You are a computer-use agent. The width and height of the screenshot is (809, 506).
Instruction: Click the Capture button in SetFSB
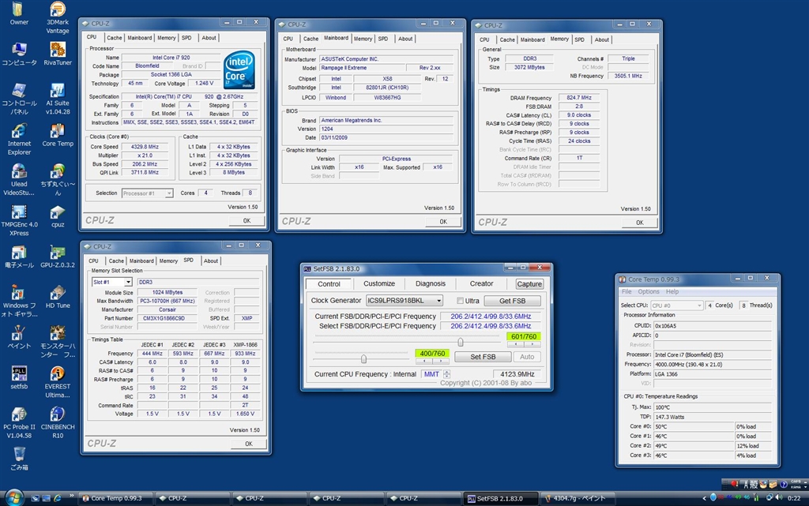click(x=529, y=284)
